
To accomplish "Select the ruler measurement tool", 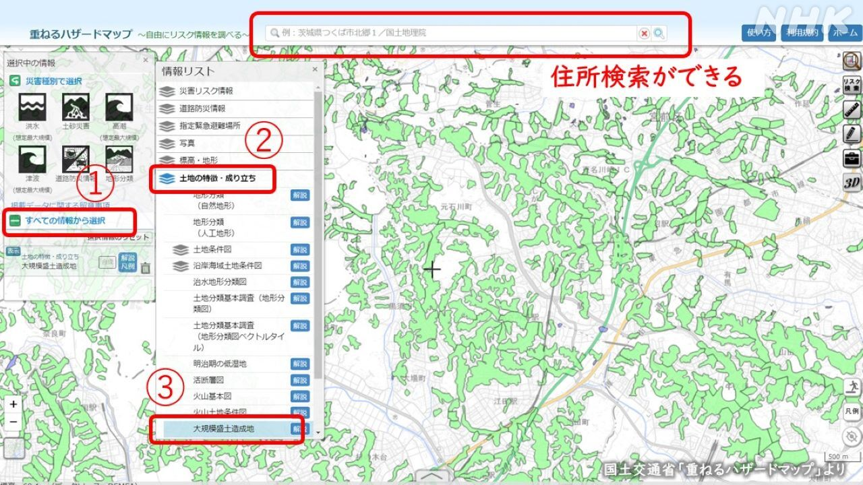I will [852, 110].
